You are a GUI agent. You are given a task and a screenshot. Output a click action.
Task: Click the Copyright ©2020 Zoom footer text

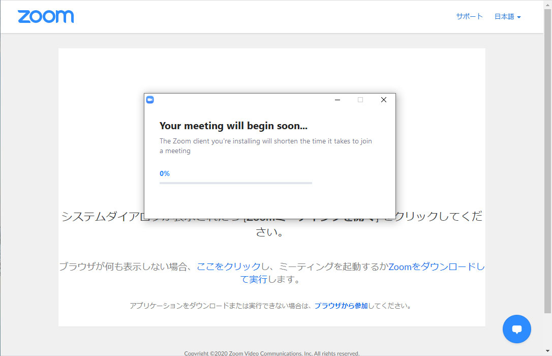tap(272, 353)
